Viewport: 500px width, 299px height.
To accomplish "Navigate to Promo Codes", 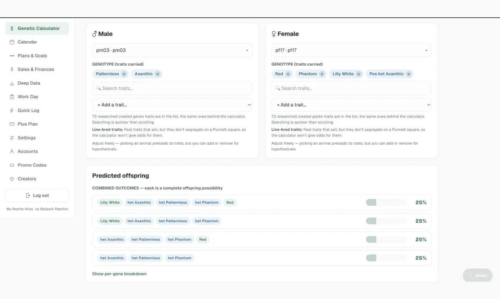I will [x=37, y=165].
